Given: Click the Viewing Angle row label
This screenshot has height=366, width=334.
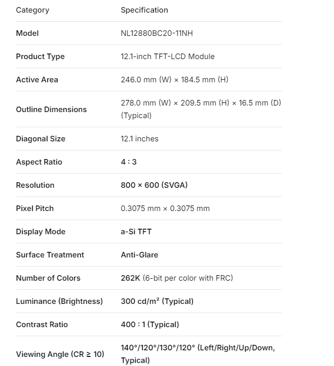Looking at the screenshot, I should (x=60, y=354).
